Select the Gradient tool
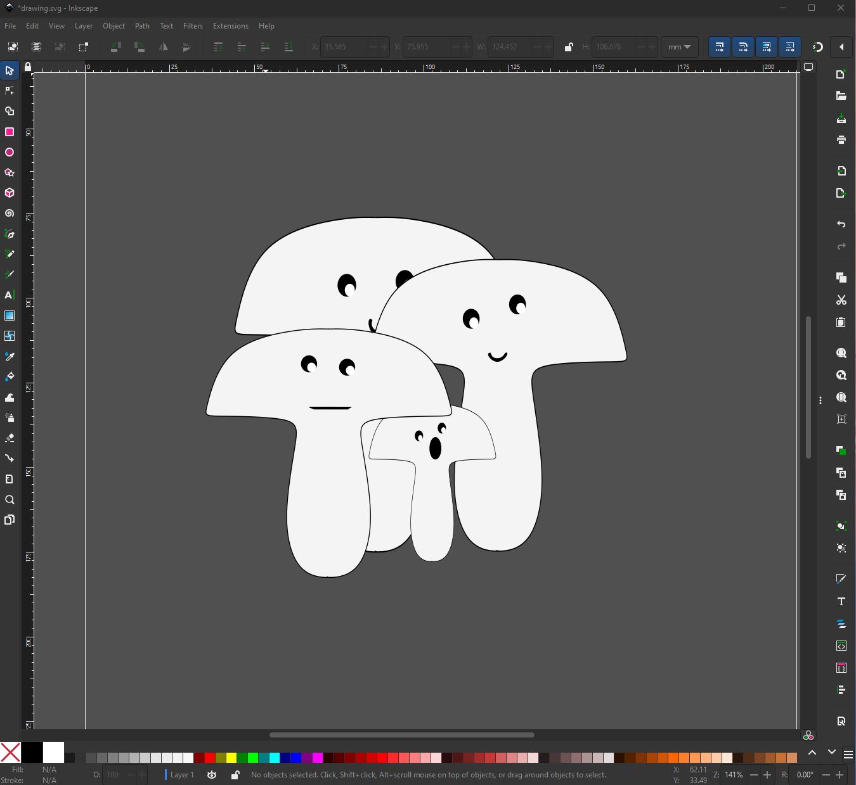The height and width of the screenshot is (785, 856). (x=10, y=316)
